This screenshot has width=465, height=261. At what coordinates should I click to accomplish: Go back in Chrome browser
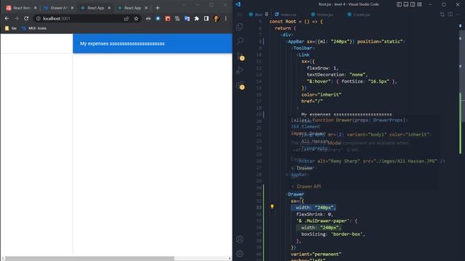7,18
